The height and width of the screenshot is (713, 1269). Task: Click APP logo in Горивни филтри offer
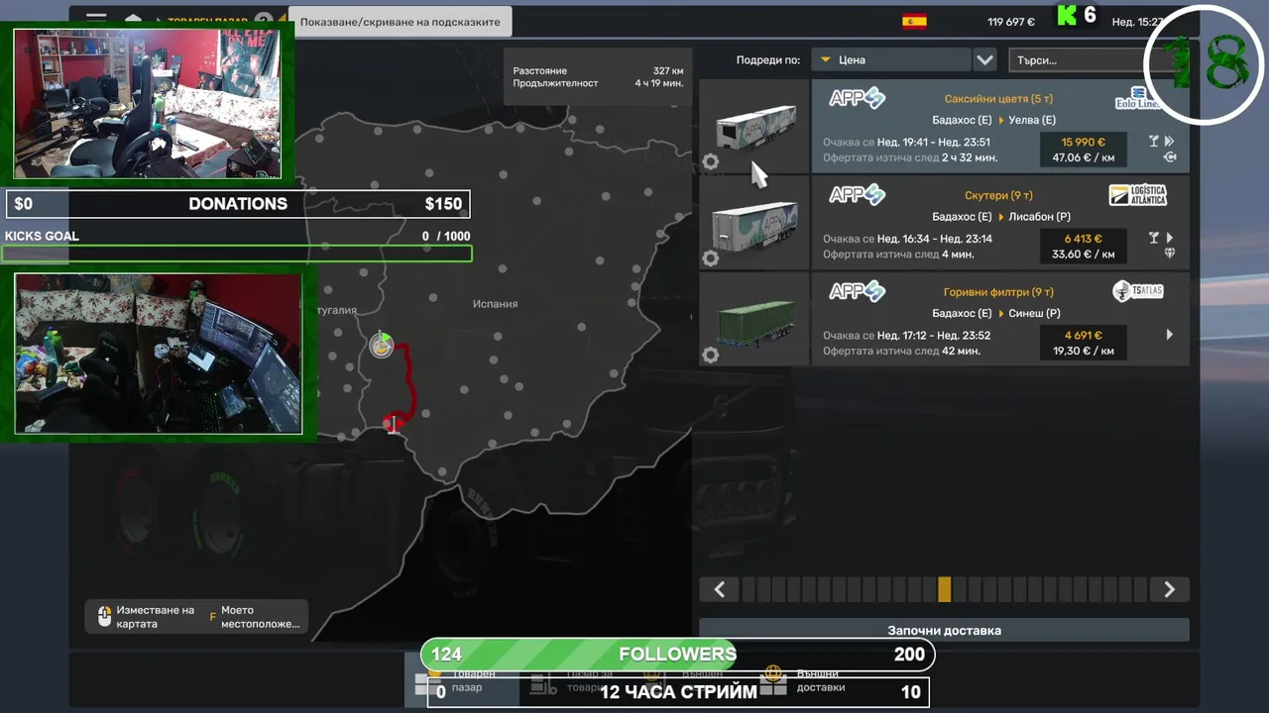[857, 291]
